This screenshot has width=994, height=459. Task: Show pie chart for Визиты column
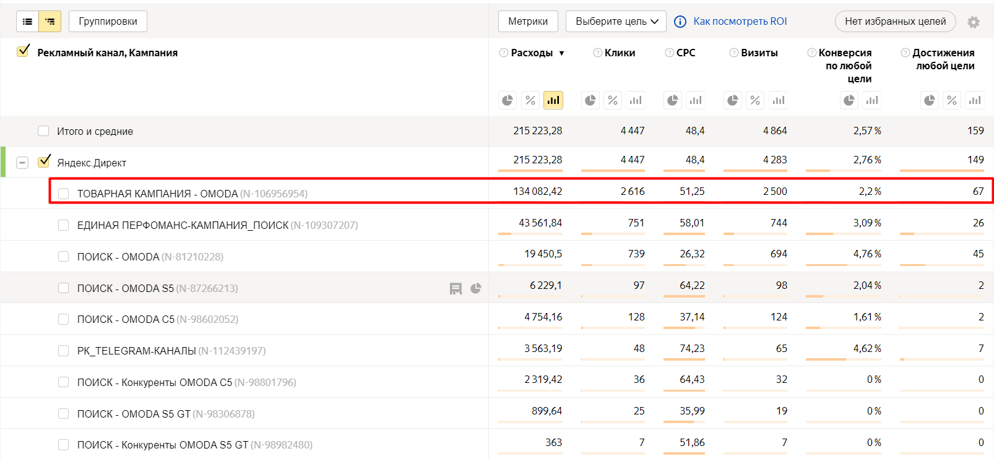733,100
